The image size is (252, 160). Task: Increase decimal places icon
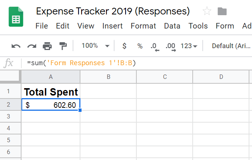(170, 46)
